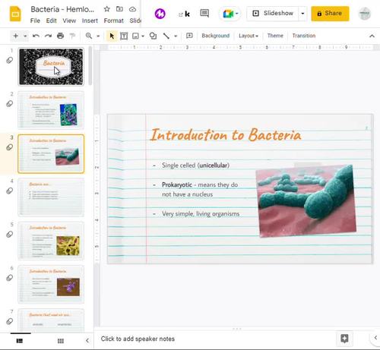Select the line tool
This screenshot has height=350, width=380.
click(166, 36)
